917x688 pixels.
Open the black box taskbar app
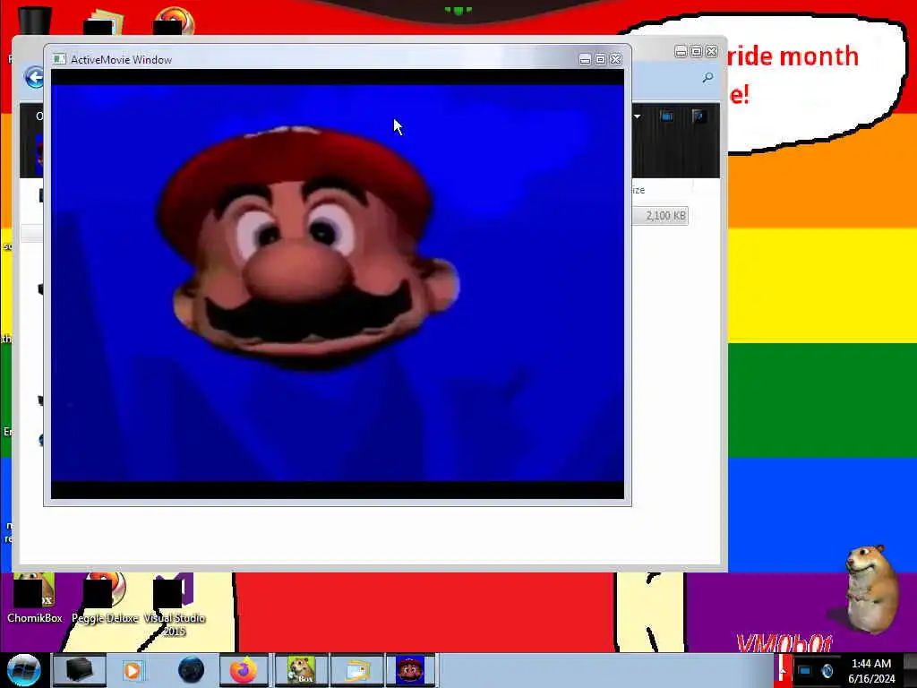tap(79, 670)
